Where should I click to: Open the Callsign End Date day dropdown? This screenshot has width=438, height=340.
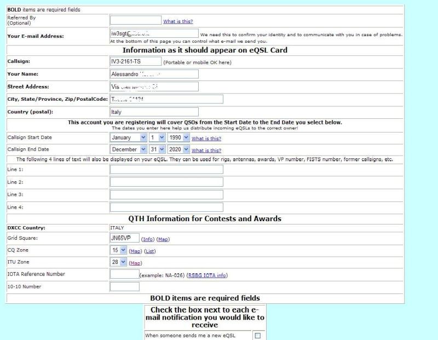coord(157,149)
